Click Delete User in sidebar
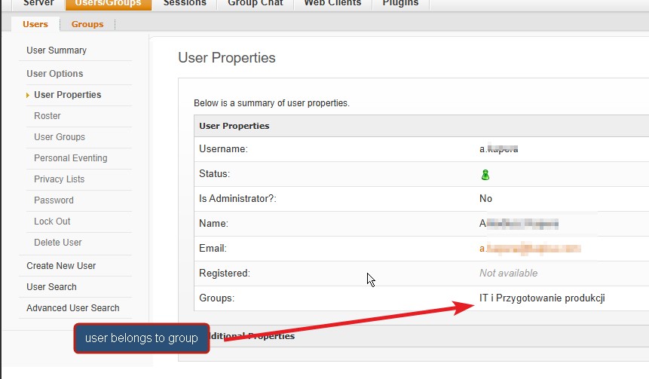The height and width of the screenshot is (379, 649). click(x=58, y=243)
